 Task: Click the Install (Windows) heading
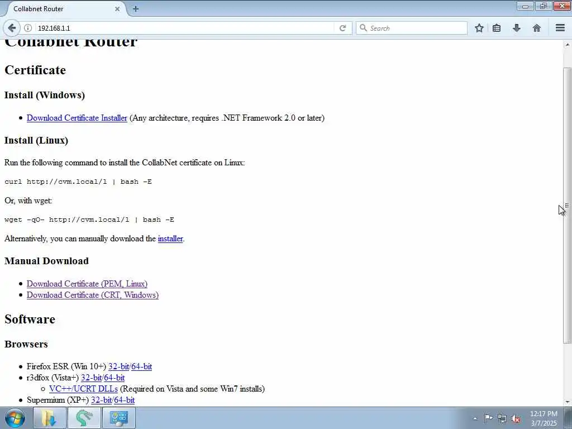45,95
